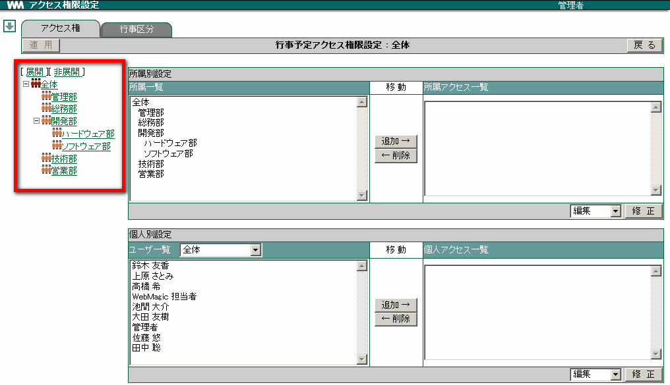This screenshot has height=385, width=670.
Task: Click 所属一覧 scrollbar down arrow
Action: (362, 195)
